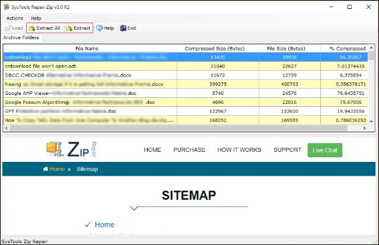Click the compressed size value 21040

point(218,66)
